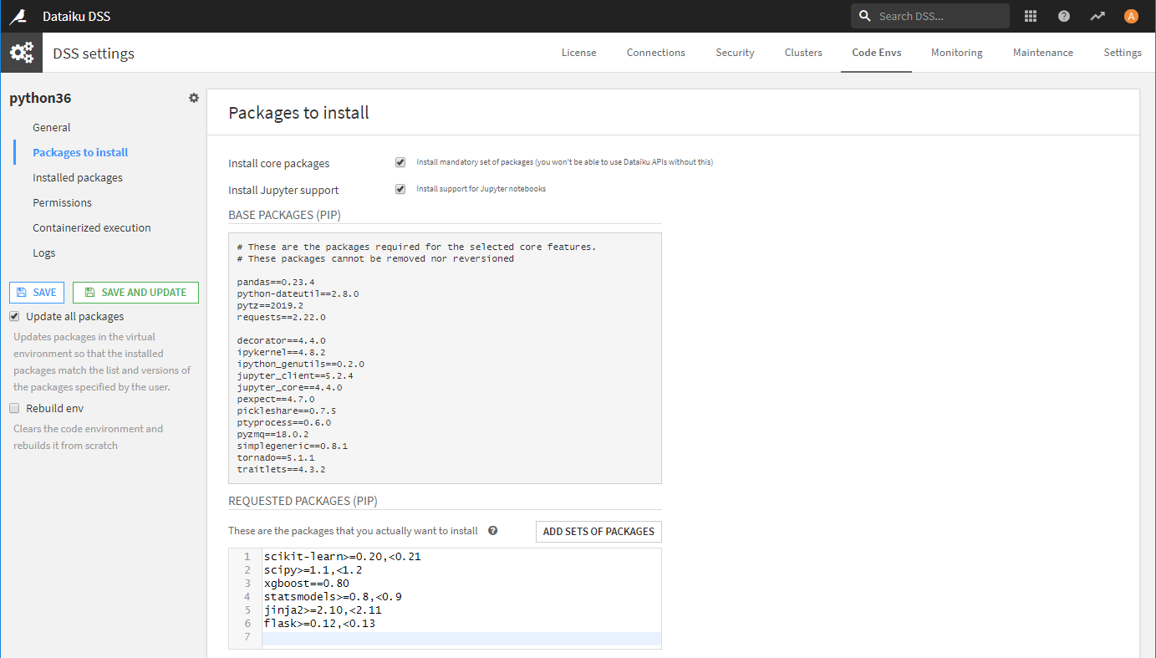Screen dimensions: 1156x658
Task: Click the SAVE AND UPDATE button
Action: (x=135, y=293)
